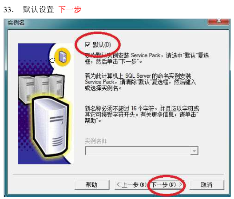234x199 pixels.
Task: Click the paragraph starting 若为此计算机上 SQL Server
Action: 140,82
